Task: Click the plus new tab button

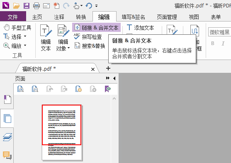Action: (x=108, y=68)
